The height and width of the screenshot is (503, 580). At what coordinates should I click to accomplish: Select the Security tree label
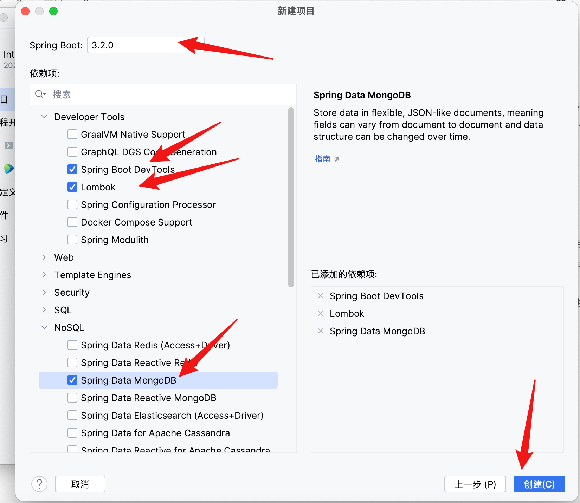coord(72,292)
